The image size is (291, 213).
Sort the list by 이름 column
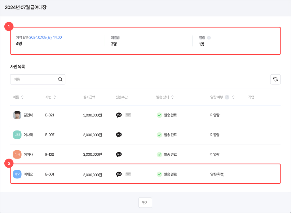click(22, 97)
